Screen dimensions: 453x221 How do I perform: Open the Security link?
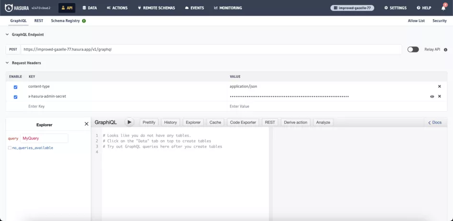440,21
